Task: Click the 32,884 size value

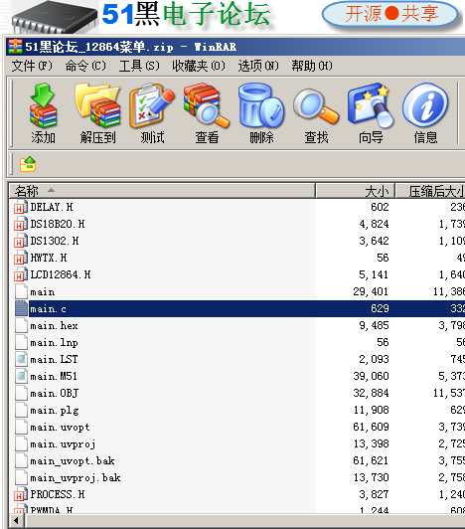Action: pyautogui.click(x=371, y=393)
